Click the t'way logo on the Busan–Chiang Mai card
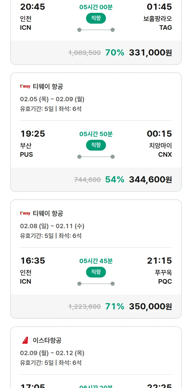 tap(25, 87)
